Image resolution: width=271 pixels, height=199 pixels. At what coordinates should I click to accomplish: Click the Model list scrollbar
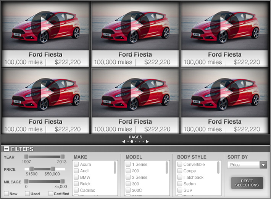[x=167, y=167]
